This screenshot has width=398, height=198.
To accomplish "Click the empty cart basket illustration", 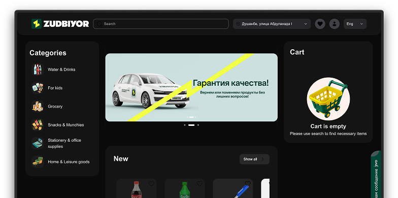I will click(328, 98).
